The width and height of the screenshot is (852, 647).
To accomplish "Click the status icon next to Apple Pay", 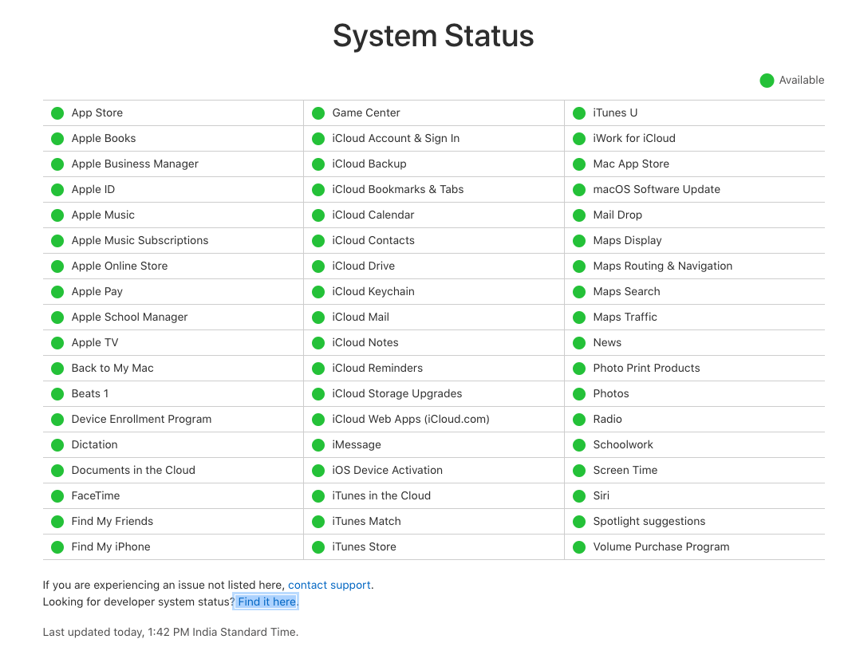I will tap(57, 292).
